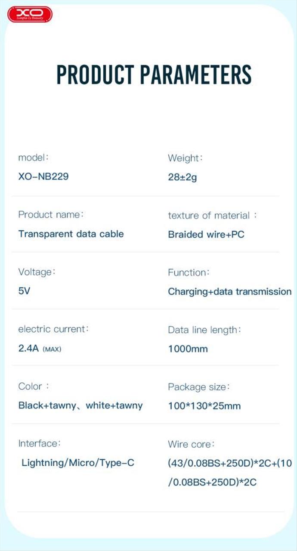Click the Data line length label
Screen dimensions: 297x551
(x=204, y=330)
